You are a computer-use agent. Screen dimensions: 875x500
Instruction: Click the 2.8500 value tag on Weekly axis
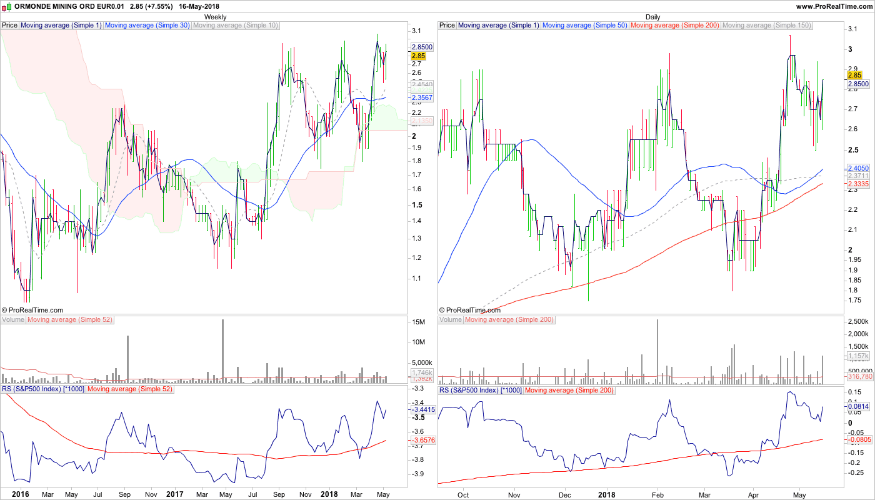pyautogui.click(x=422, y=47)
